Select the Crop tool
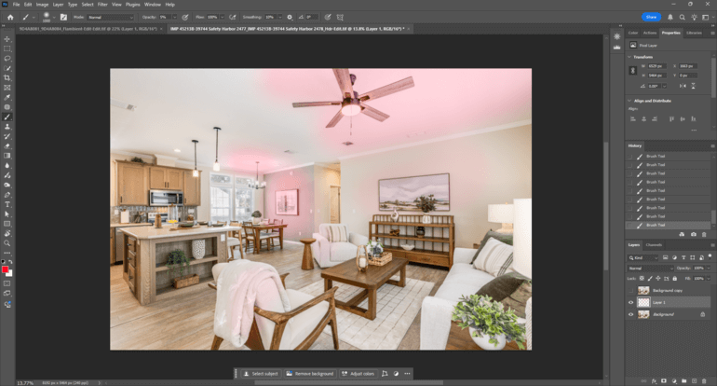 7,77
